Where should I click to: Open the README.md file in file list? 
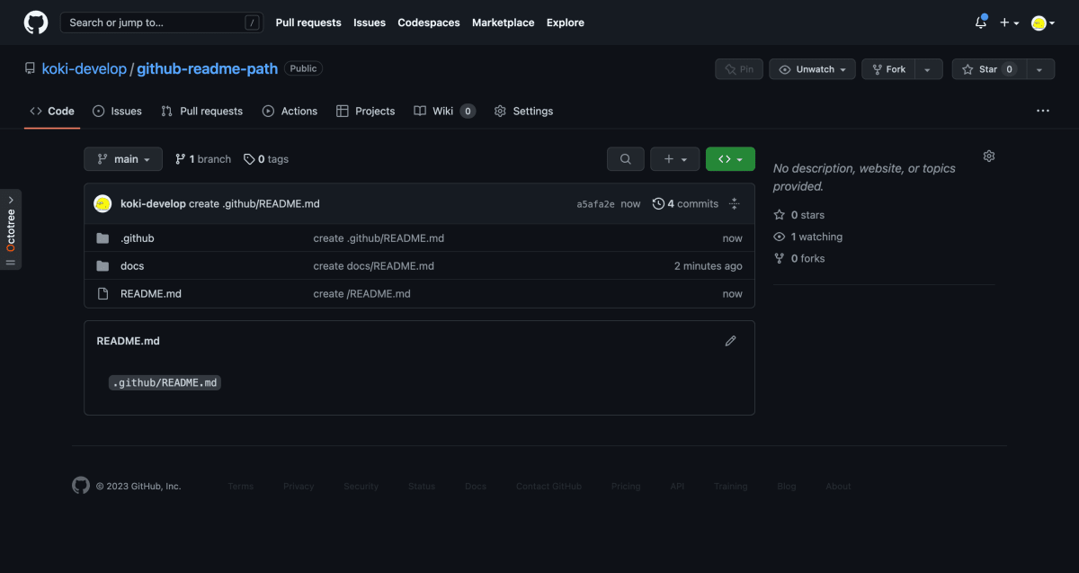point(151,293)
